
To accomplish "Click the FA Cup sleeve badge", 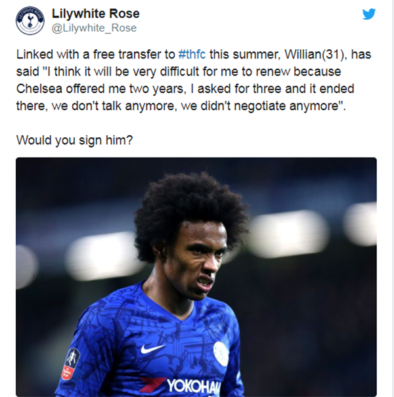I will coord(72,364).
